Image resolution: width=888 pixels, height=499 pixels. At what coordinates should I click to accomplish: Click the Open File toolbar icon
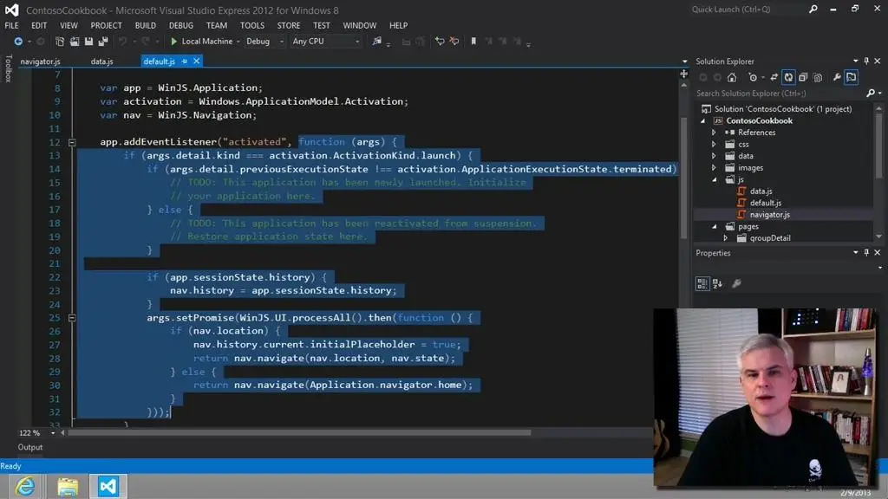coord(75,42)
